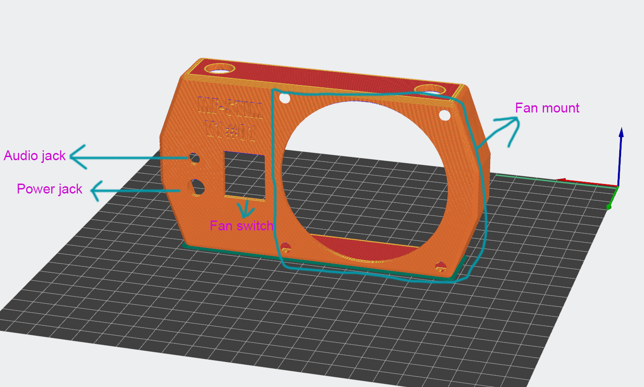Screen dimensions: 644x387
Task: Click the audio jack hole on the model
Action: 194,158
